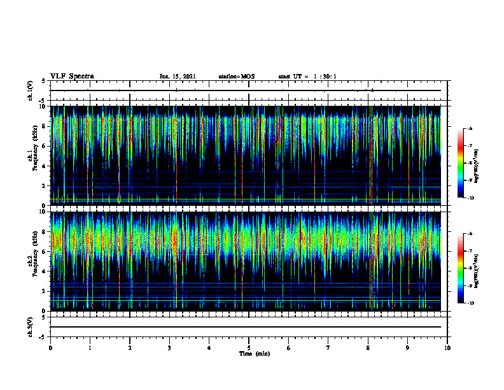This screenshot has width=504, height=390.
Task: Select the ch.1 spectrogram color scale bar
Action: [461, 163]
